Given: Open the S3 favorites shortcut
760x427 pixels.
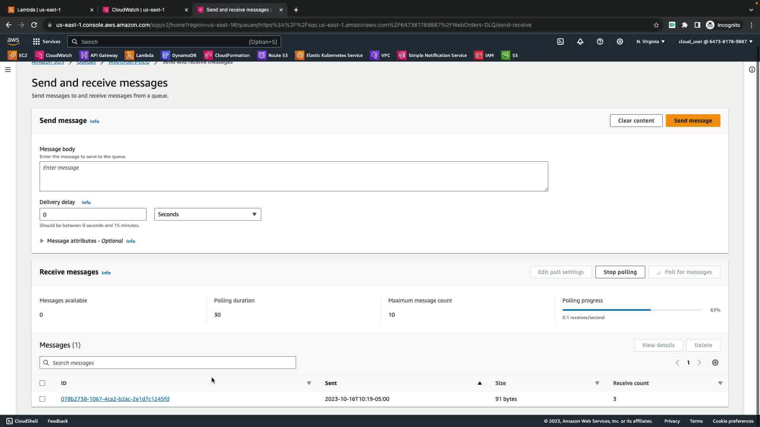Looking at the screenshot, I should (510, 55).
